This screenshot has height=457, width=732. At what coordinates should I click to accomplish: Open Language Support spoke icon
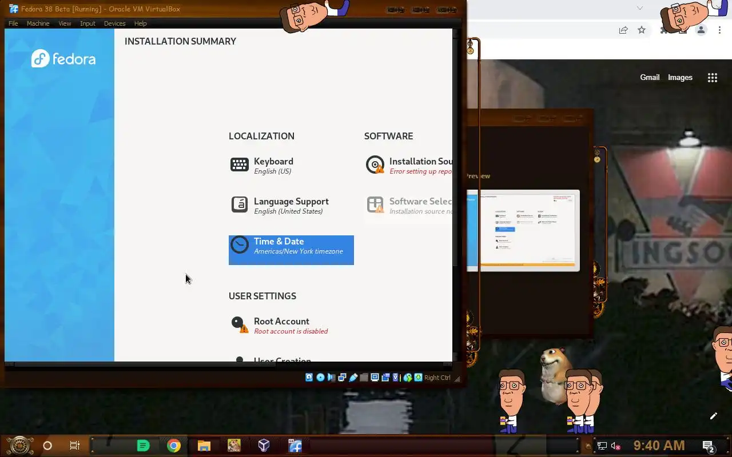click(x=239, y=204)
